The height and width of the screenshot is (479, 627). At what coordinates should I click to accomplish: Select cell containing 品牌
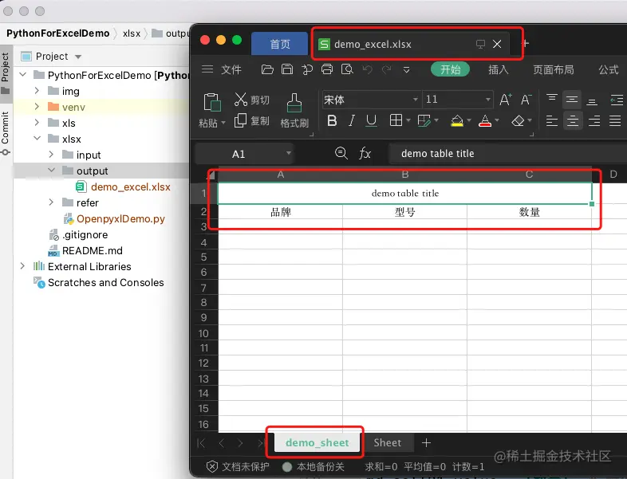click(280, 212)
